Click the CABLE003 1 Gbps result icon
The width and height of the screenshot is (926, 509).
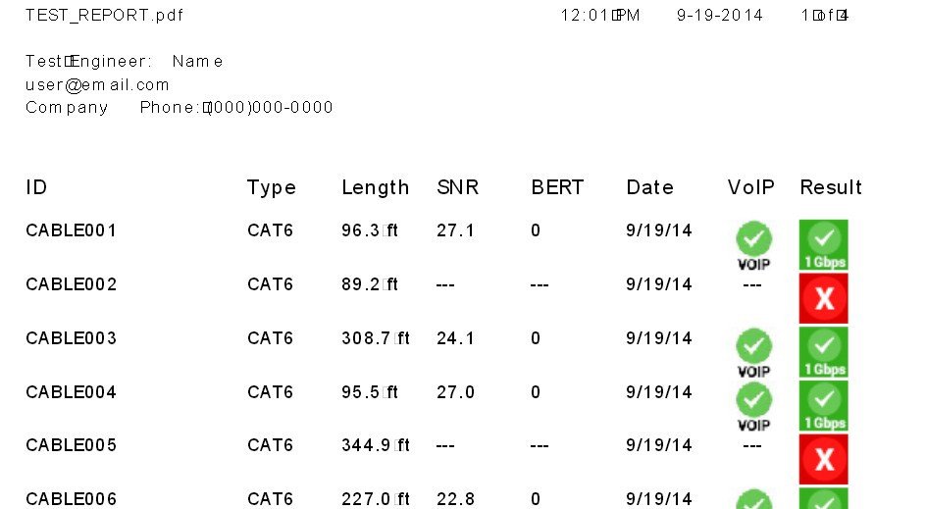tap(824, 352)
